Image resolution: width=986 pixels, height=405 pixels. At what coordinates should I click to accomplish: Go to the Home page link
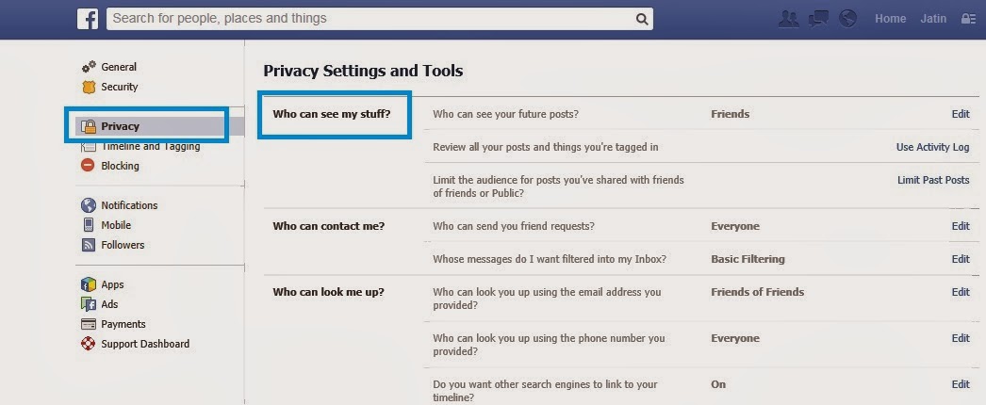click(890, 19)
